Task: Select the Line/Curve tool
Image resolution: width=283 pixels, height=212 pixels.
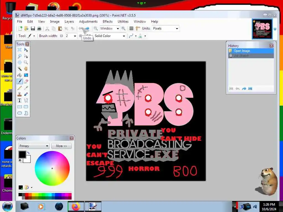Action: (x=26, y=100)
